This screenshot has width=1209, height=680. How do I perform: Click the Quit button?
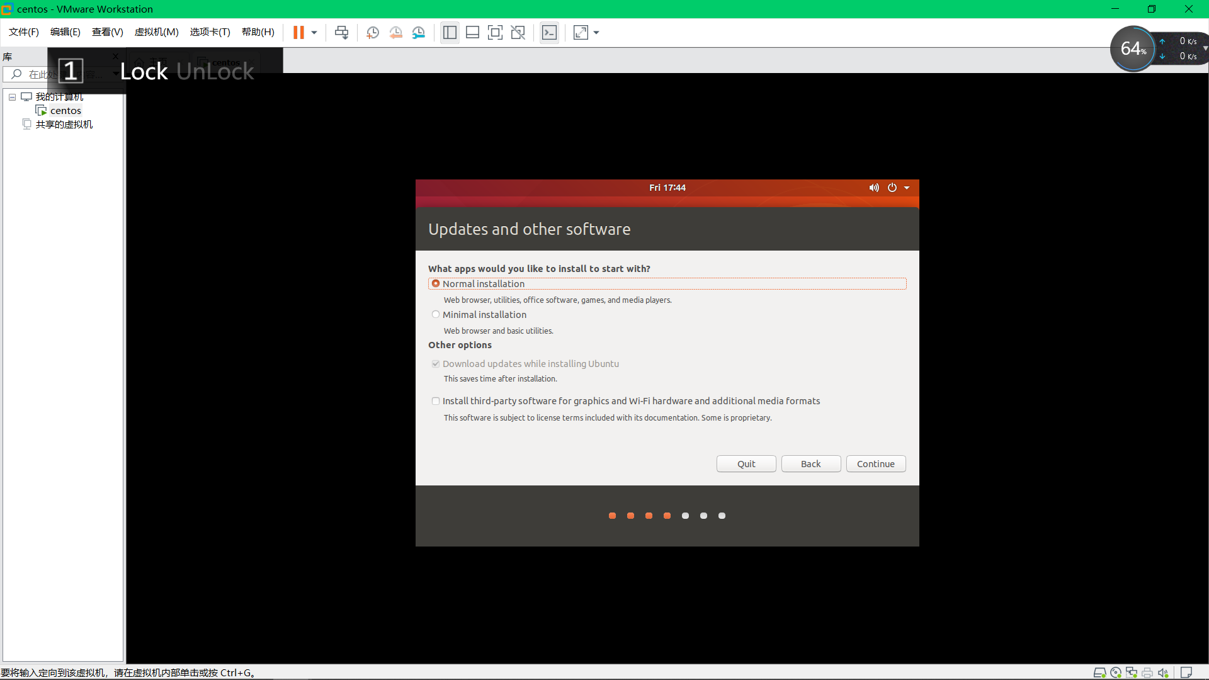(746, 464)
